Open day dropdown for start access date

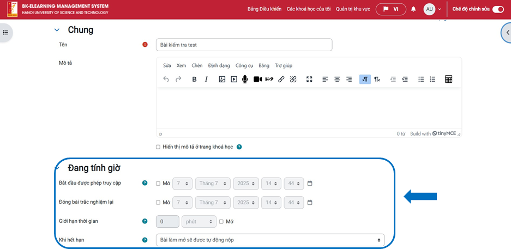182,184
